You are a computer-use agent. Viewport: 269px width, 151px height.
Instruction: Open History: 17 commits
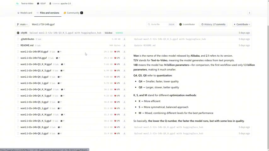213,24
